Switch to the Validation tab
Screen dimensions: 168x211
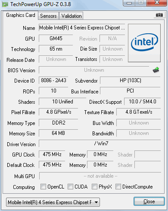point(72,16)
